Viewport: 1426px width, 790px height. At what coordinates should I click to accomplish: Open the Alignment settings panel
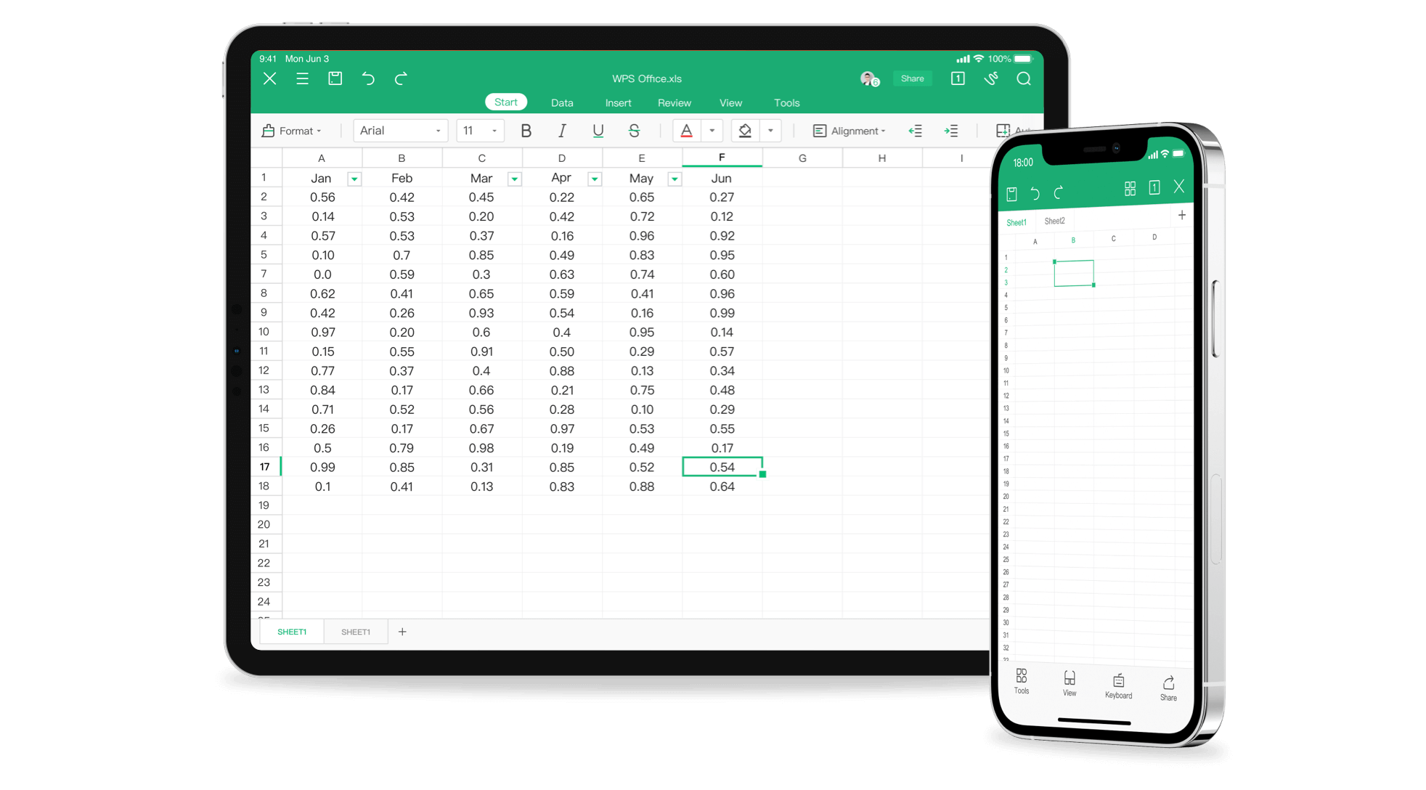point(850,129)
